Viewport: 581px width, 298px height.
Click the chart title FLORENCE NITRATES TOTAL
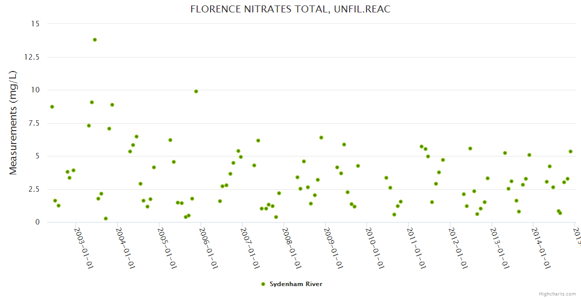click(290, 9)
